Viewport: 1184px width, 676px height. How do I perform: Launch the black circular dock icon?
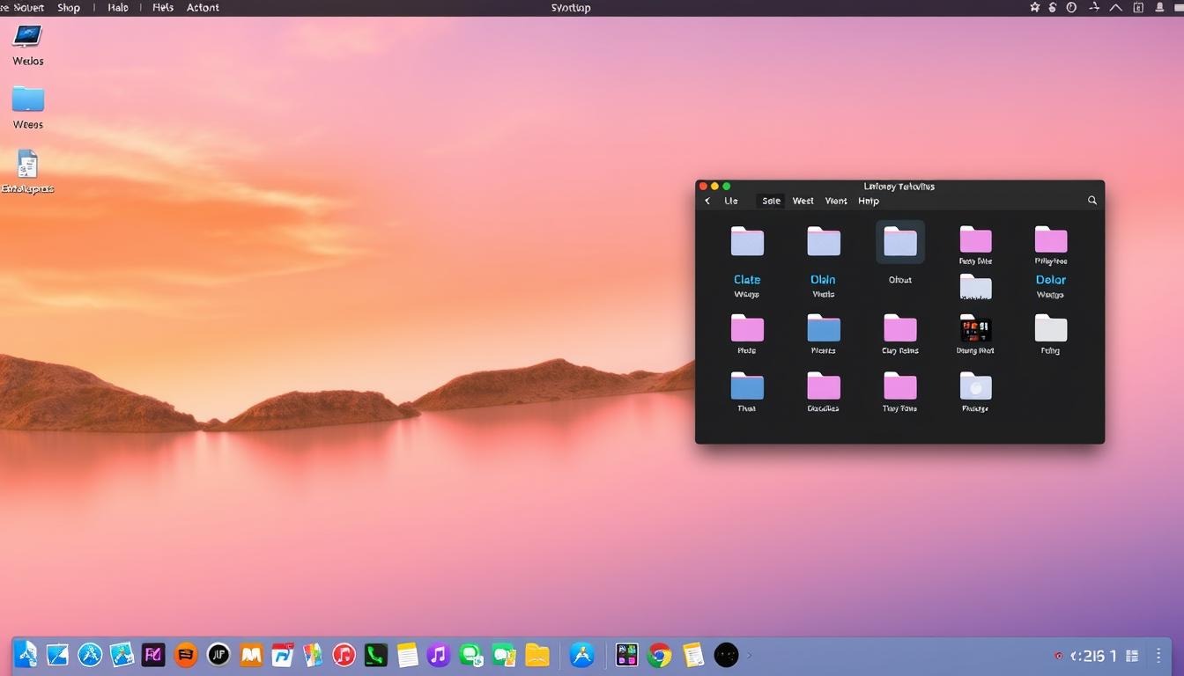click(x=726, y=654)
